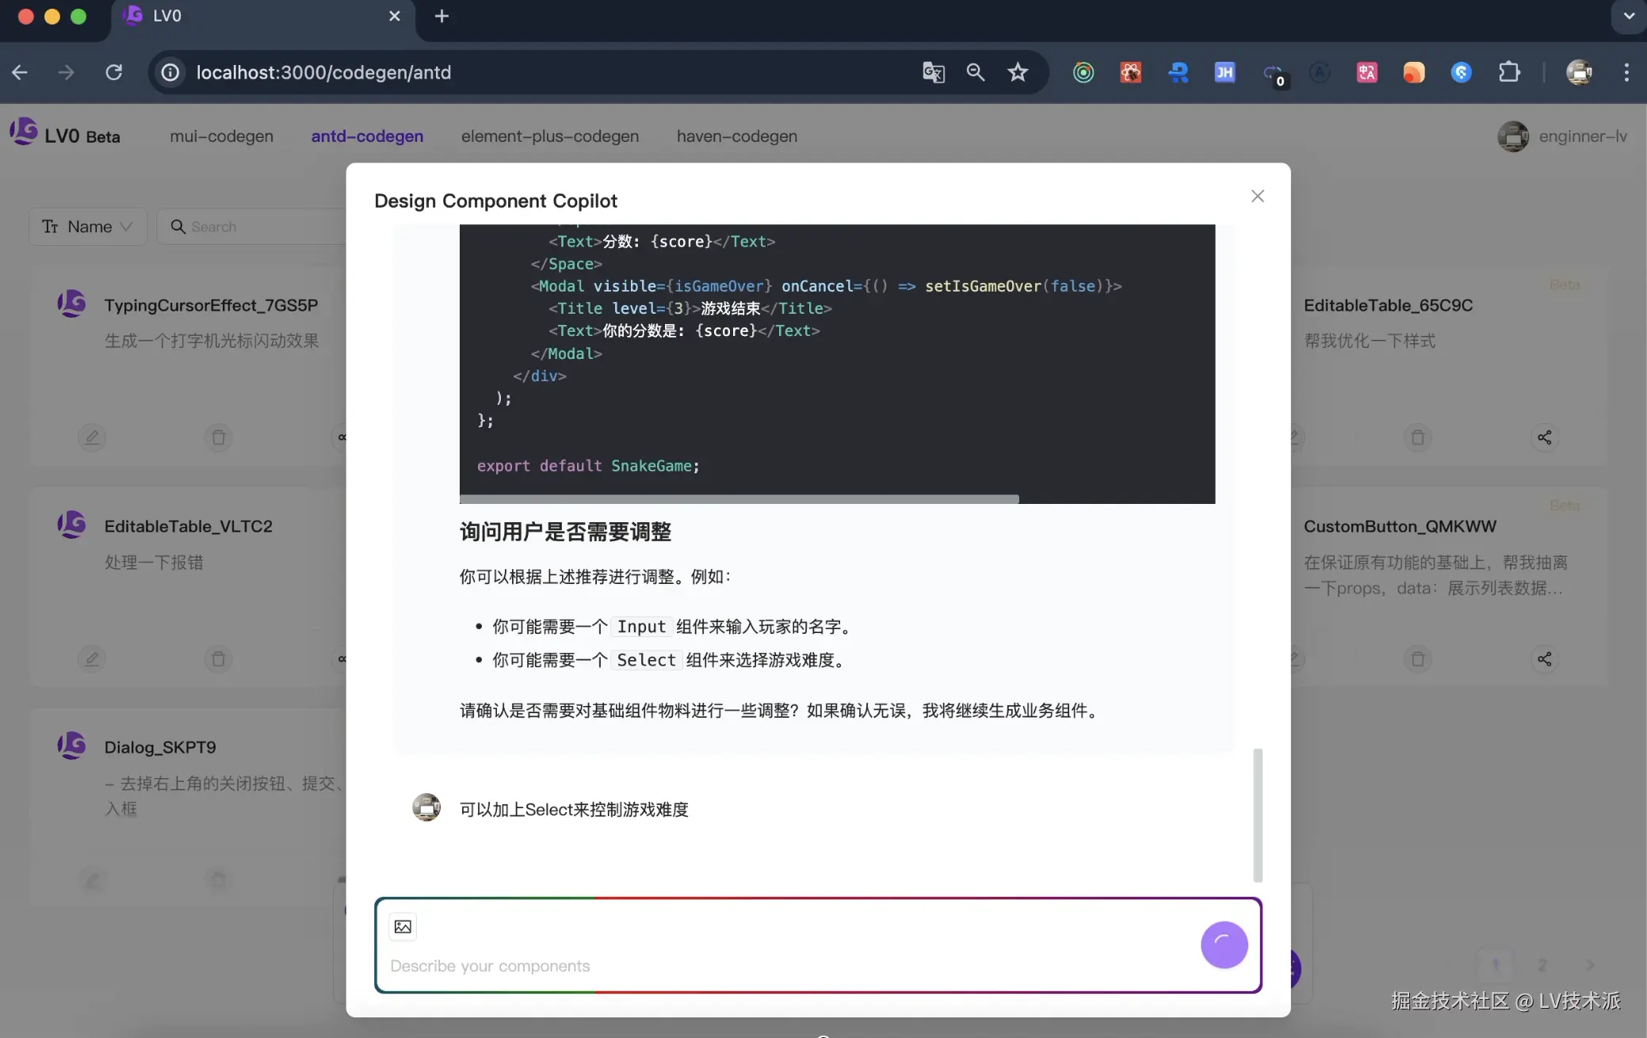
Task: Switch to mui-codegen tab
Action: [x=221, y=136]
